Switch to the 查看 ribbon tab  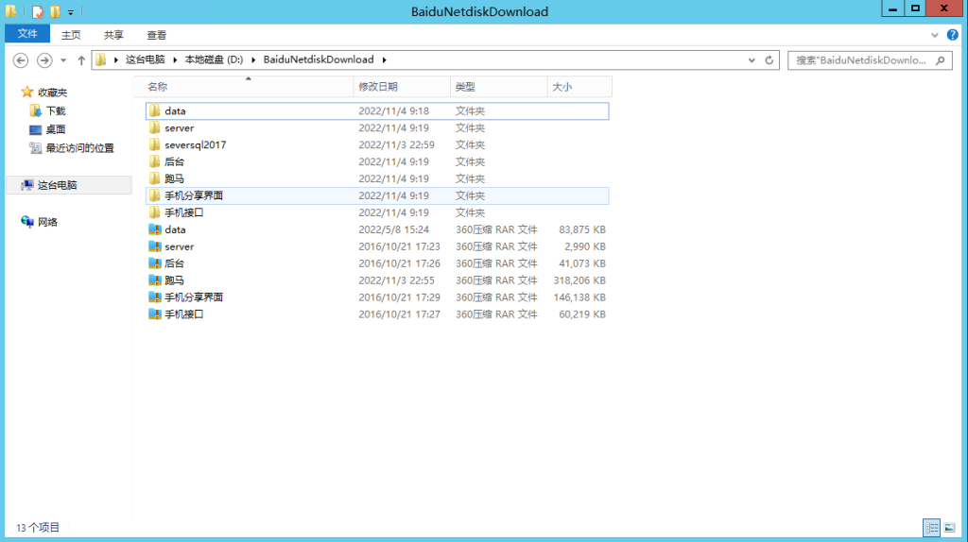pyautogui.click(x=156, y=35)
